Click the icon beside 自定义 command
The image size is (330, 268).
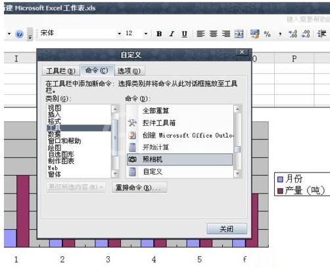pyautogui.click(x=132, y=172)
